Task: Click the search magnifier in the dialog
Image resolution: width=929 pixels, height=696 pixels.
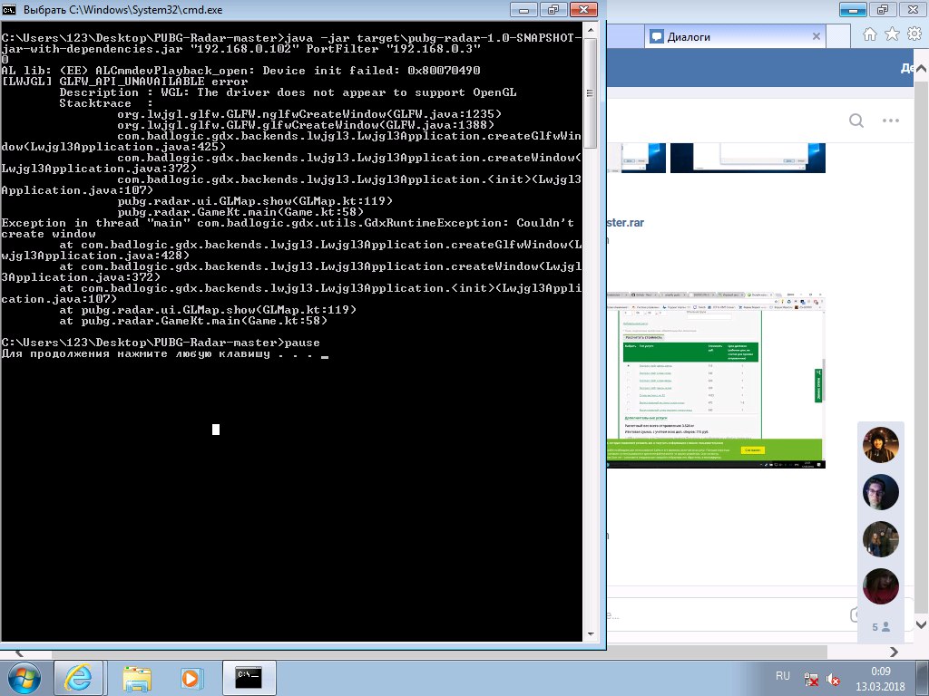Action: pyautogui.click(x=856, y=121)
